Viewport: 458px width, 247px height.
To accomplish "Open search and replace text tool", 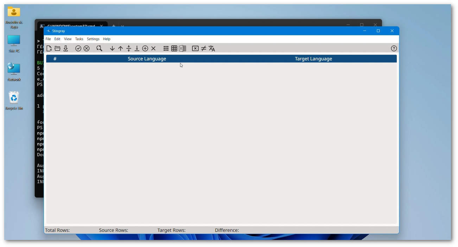I will 99,49.
